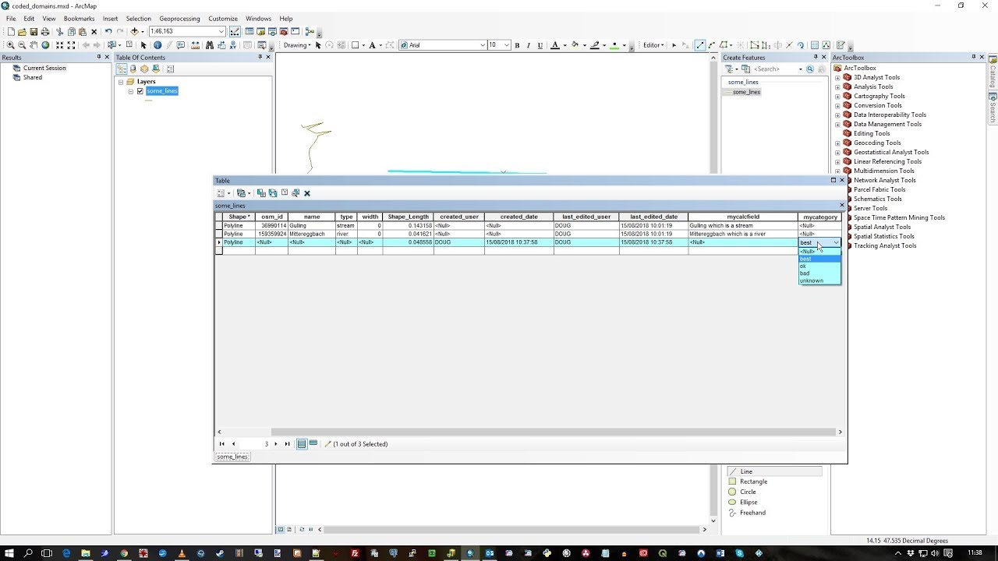Click the fill color bucket swatch
Image resolution: width=998 pixels, height=561 pixels.
click(x=574, y=45)
